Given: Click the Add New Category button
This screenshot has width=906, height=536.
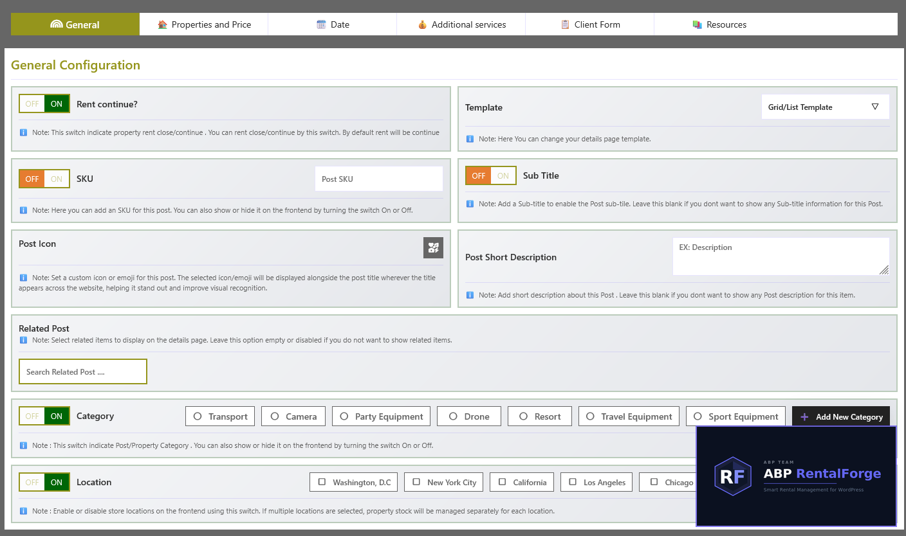Looking at the screenshot, I should pyautogui.click(x=841, y=416).
